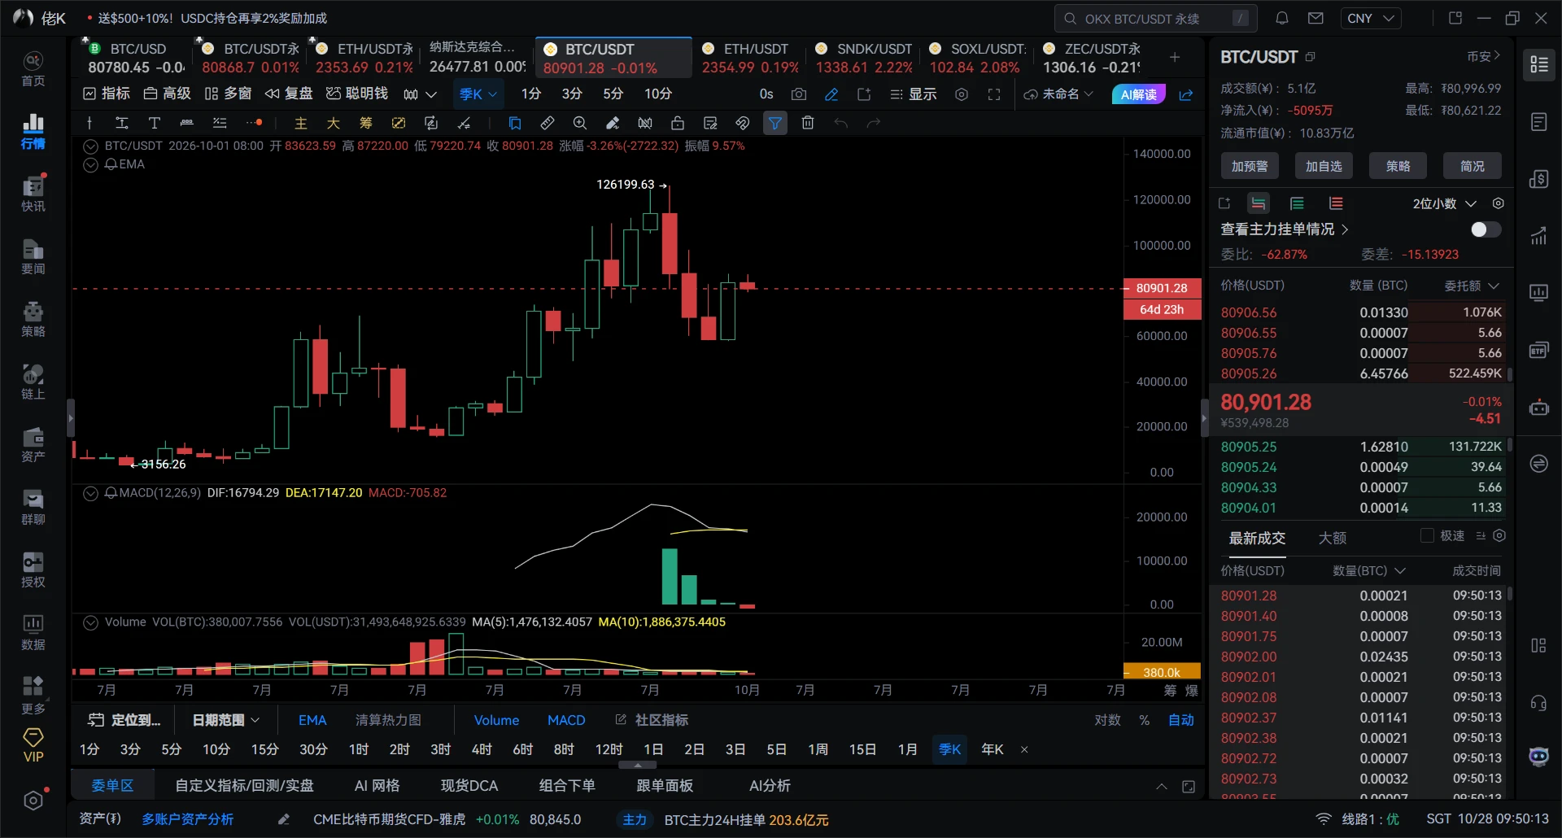Open the 委托额 column dropdown
This screenshot has width=1562, height=838.
[x=1471, y=286]
